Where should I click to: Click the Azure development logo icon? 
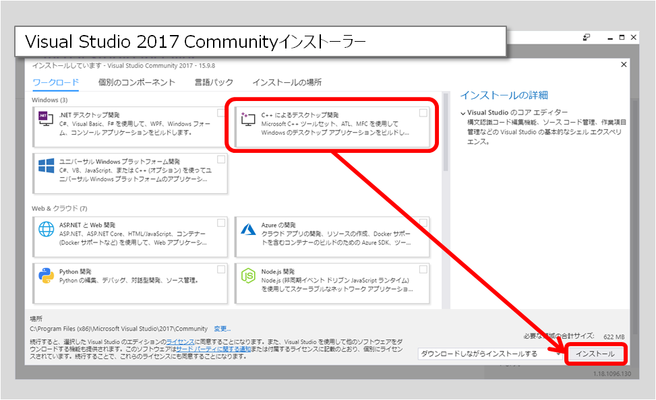click(248, 229)
